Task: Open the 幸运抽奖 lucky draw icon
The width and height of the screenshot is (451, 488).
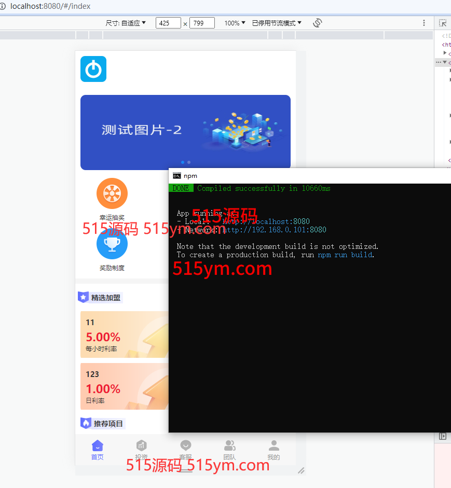Action: tap(112, 193)
